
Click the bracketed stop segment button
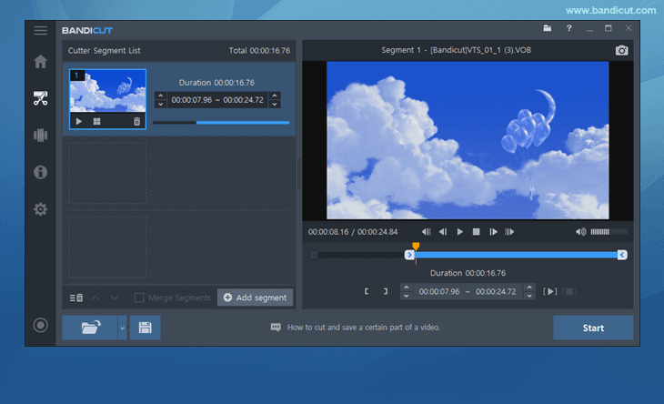click(569, 291)
